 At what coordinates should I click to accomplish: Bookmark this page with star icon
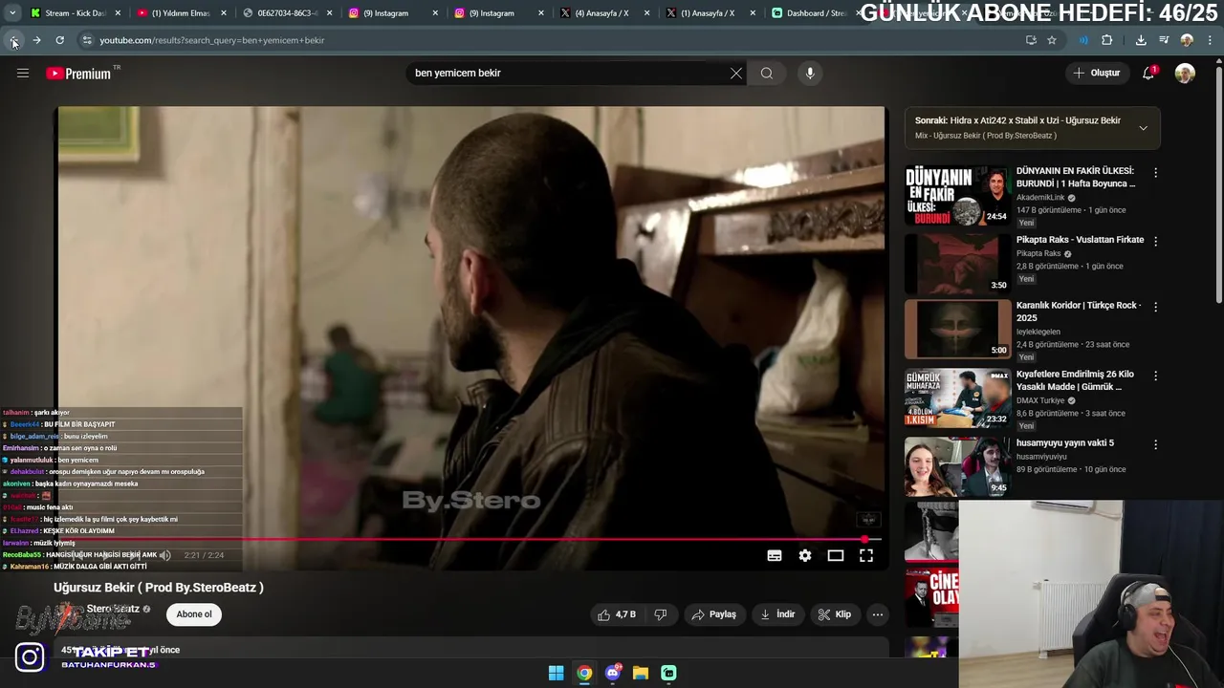click(1052, 40)
